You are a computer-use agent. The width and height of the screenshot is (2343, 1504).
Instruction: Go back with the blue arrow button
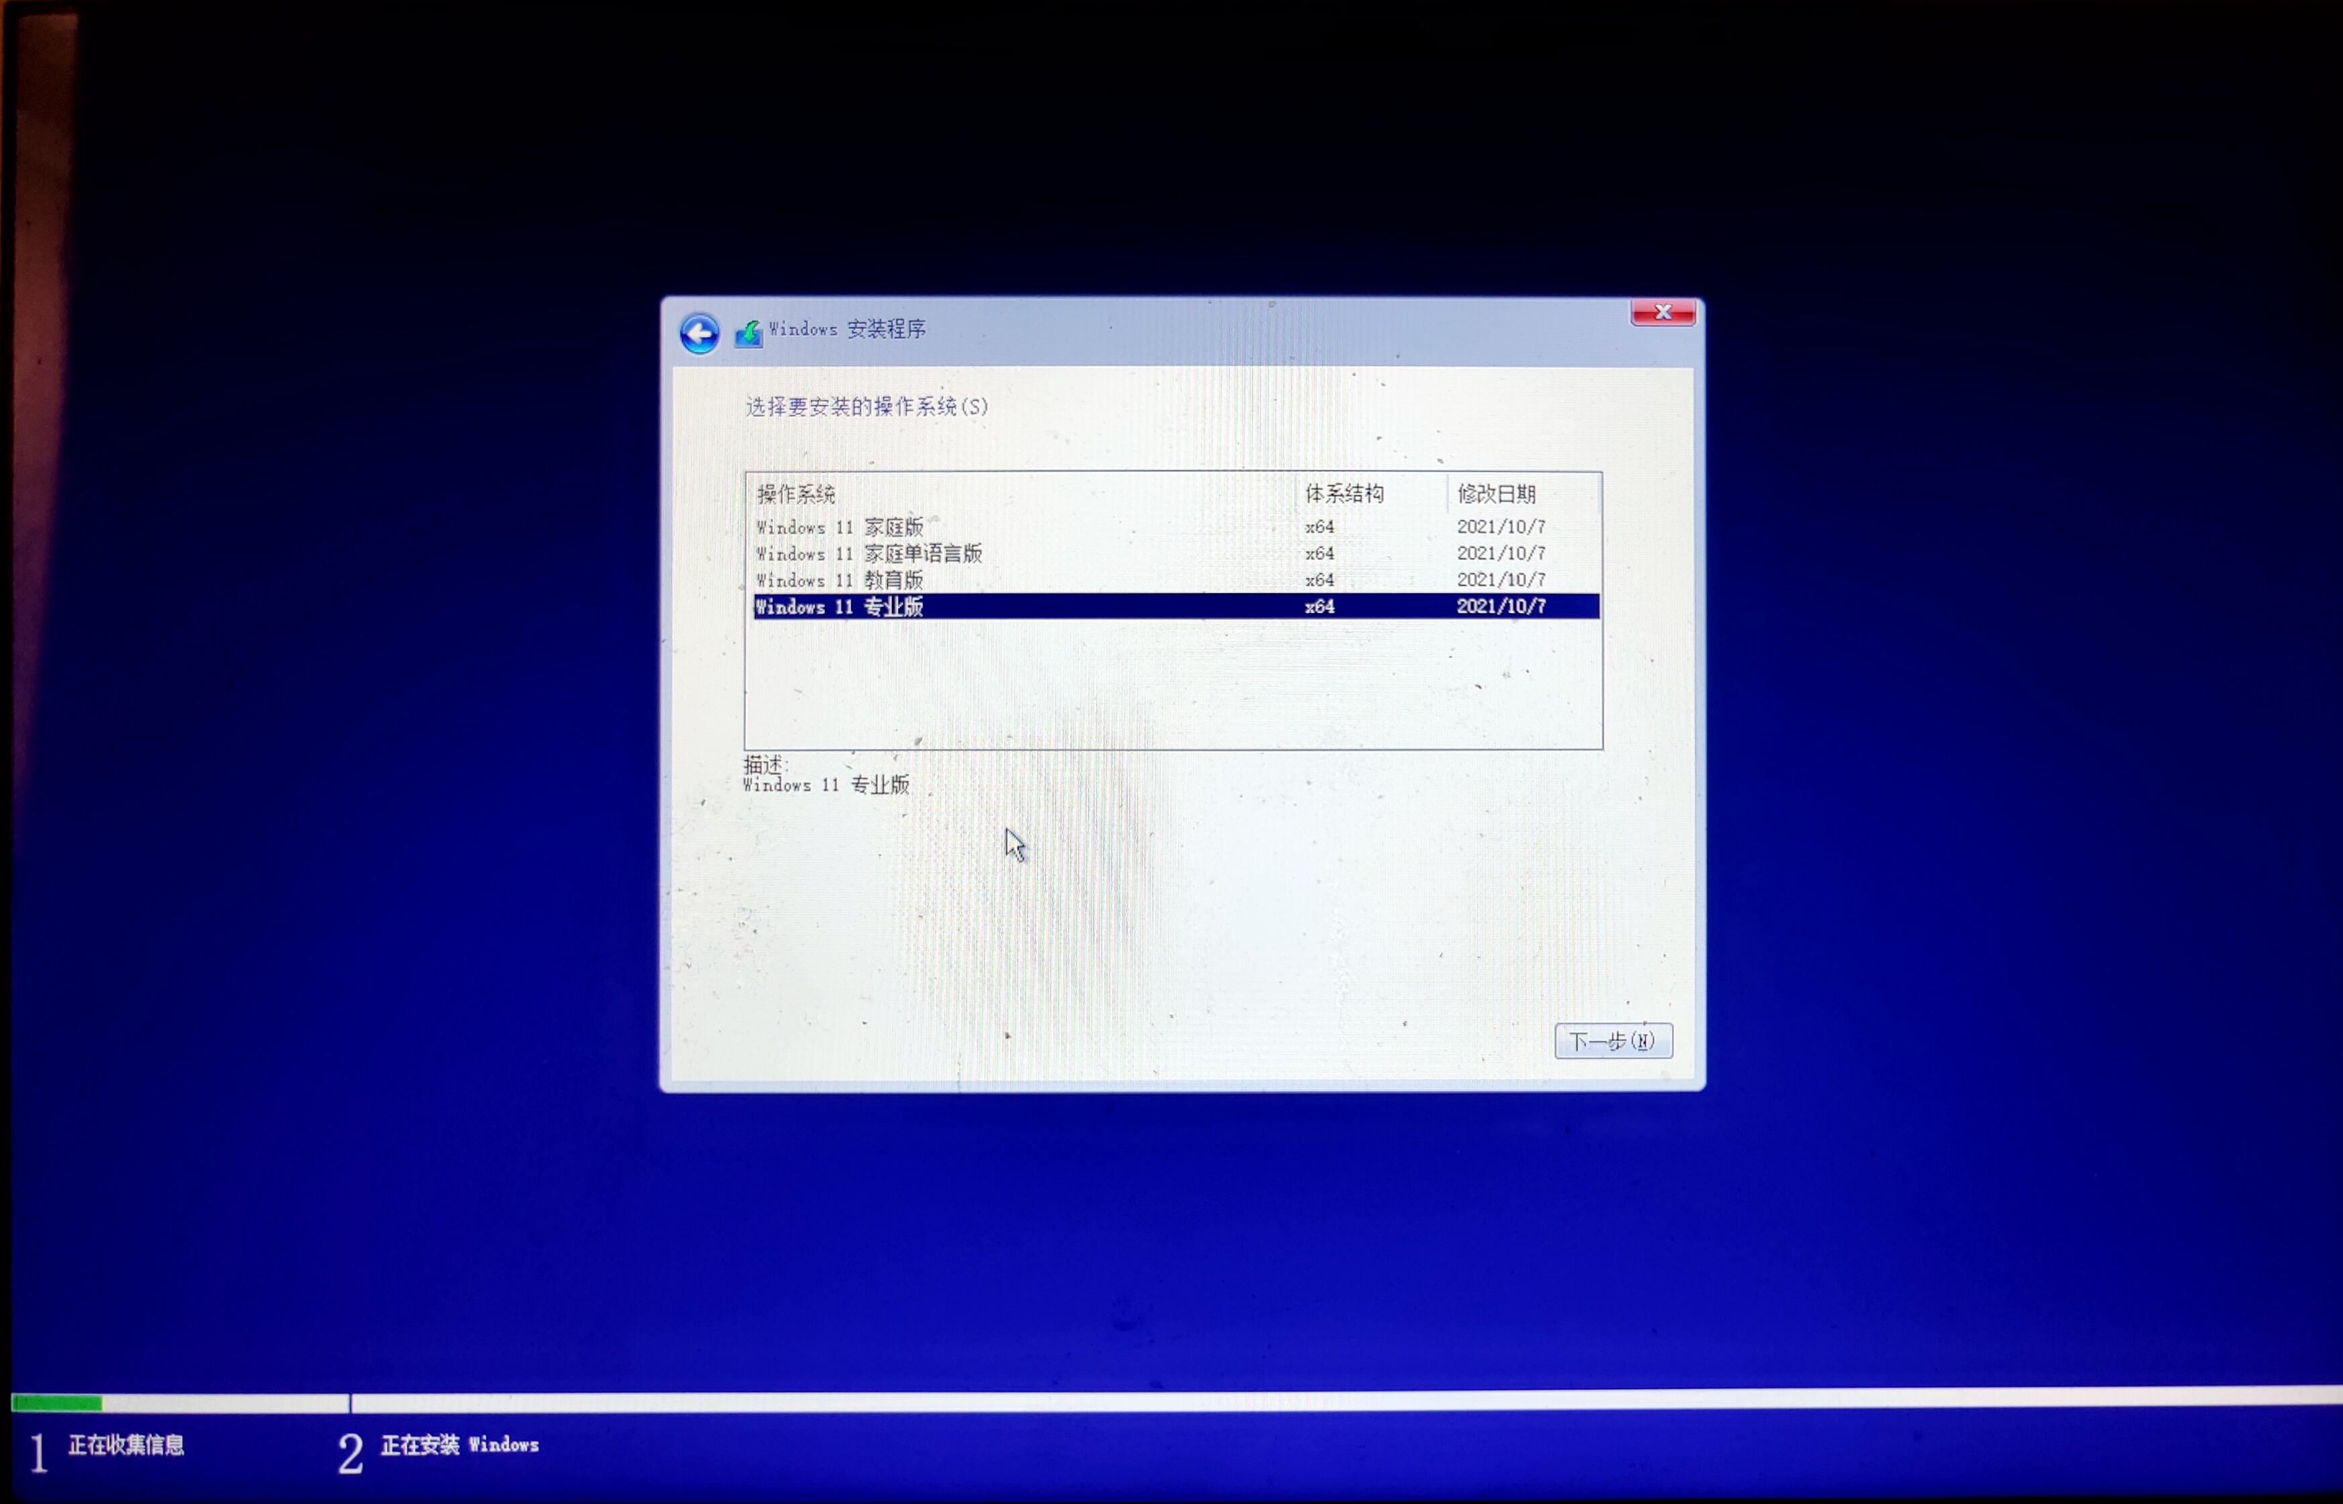pos(699,335)
